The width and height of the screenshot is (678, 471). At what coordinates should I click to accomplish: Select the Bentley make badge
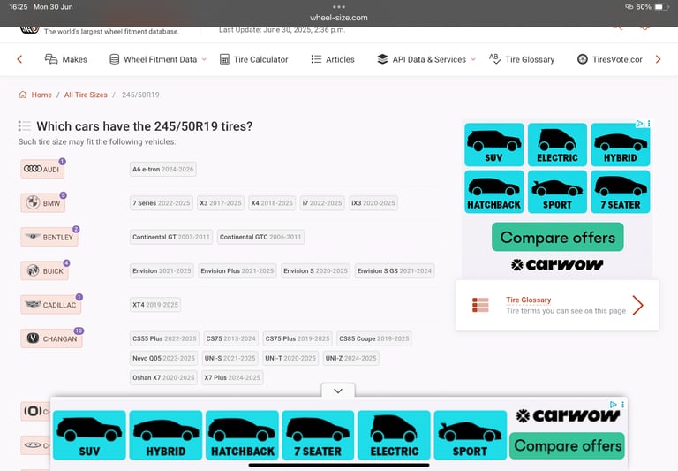pos(49,237)
